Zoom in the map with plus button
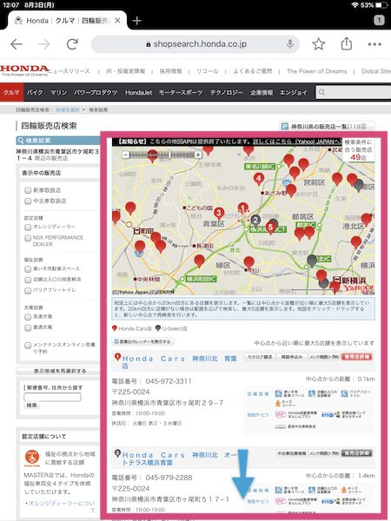This screenshot has height=521, width=391. point(198,155)
